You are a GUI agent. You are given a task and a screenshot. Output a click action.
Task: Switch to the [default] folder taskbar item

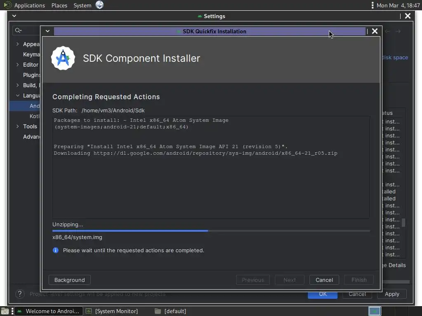tap(170, 311)
